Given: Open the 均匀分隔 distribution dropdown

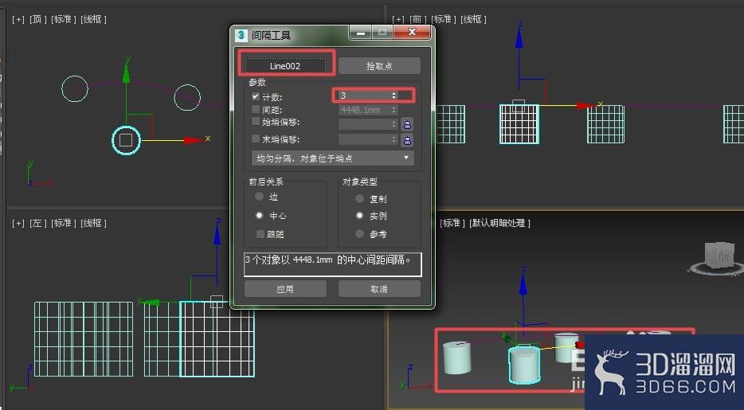Looking at the screenshot, I should (332, 158).
